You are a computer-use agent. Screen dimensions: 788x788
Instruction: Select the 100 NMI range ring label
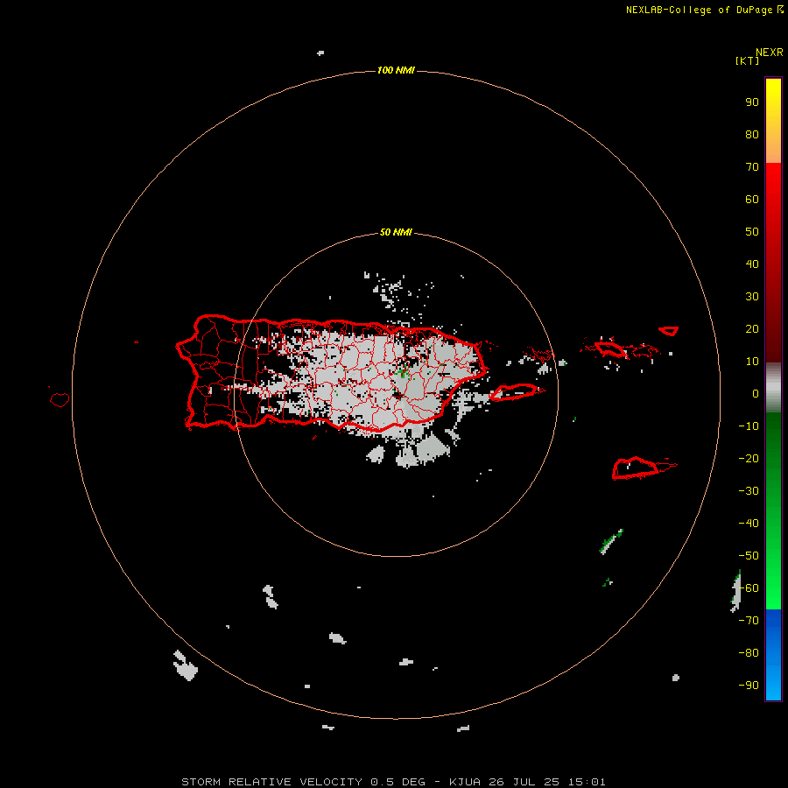point(396,70)
